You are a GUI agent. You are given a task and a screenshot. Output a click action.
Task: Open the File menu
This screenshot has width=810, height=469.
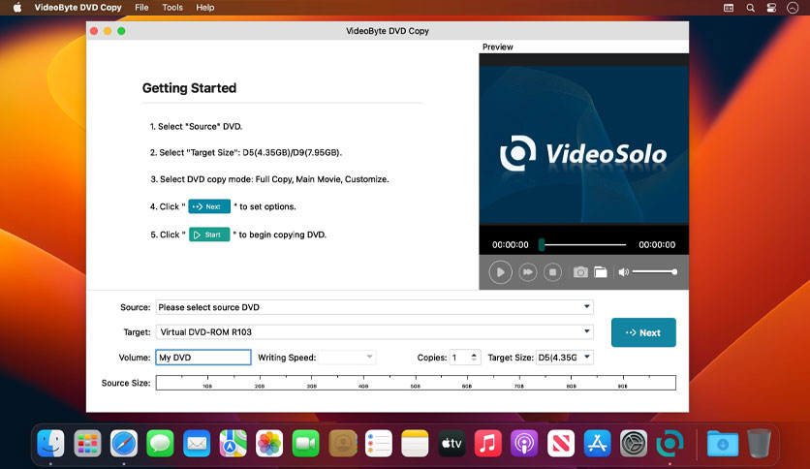(141, 7)
